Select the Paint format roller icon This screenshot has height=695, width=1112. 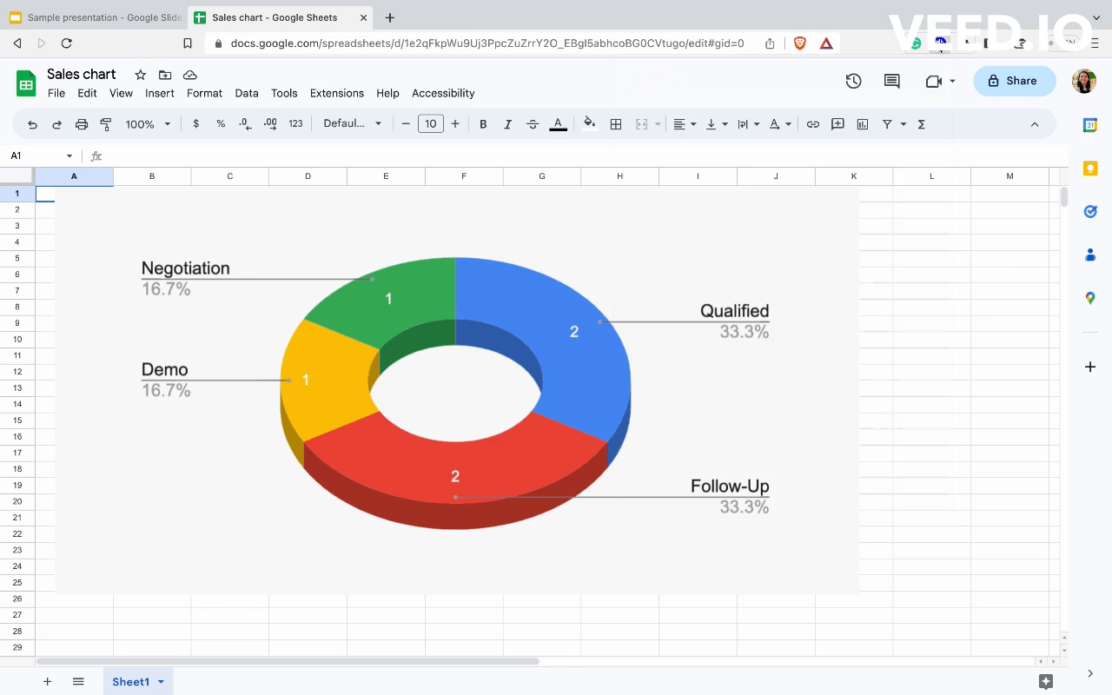106,124
